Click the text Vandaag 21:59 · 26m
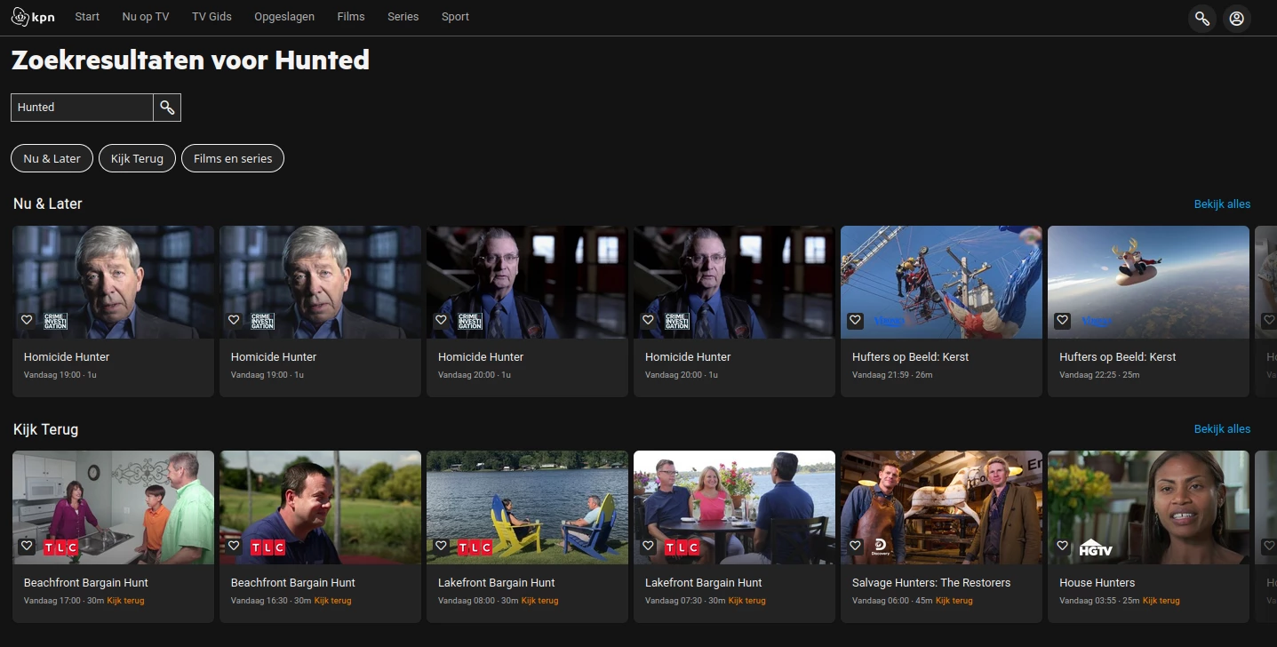 892,375
